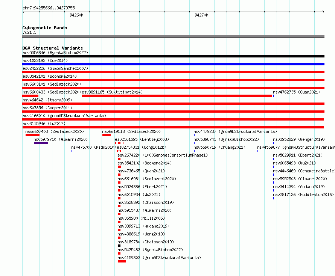Image resolution: width=335 pixels, height=276 pixels.
Task: Click the 94260k ruler label
Action: [76, 15]
